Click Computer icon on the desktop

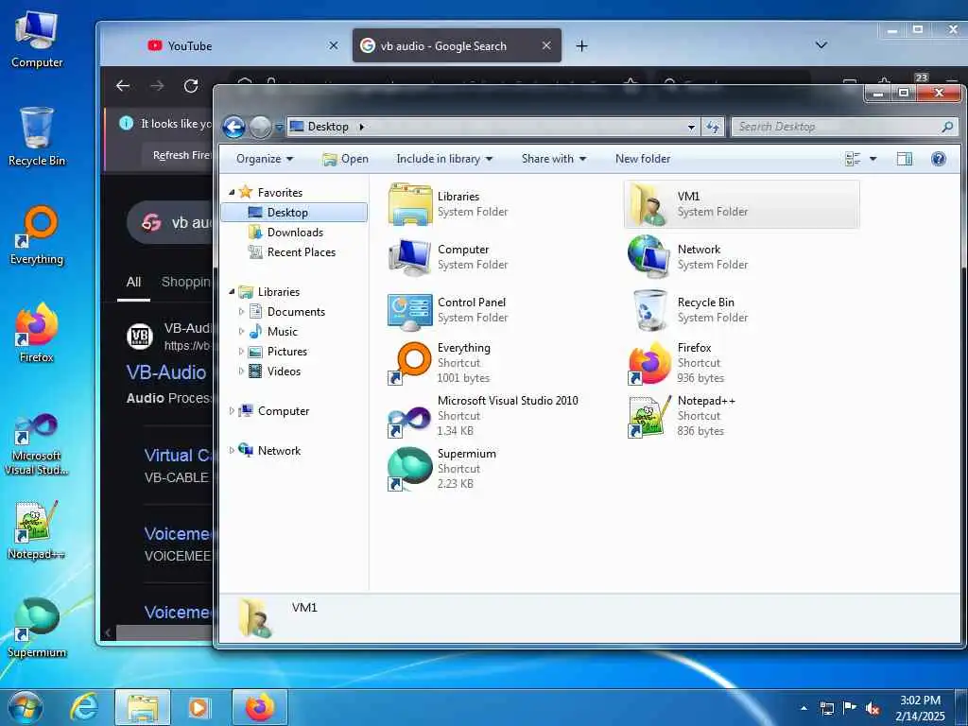tap(37, 39)
